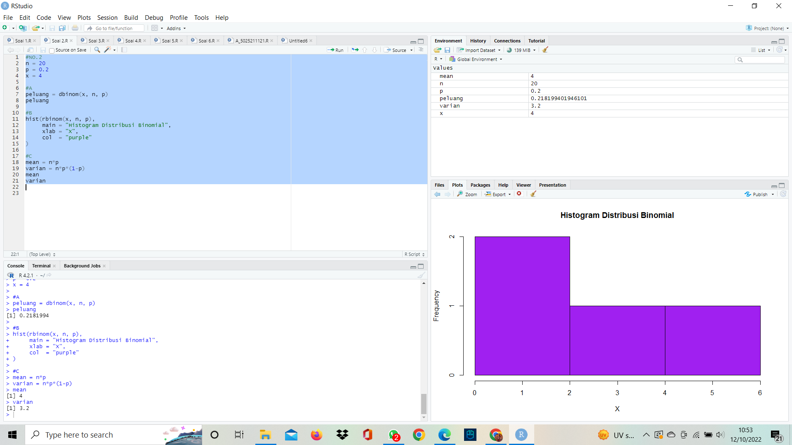Viewport: 792px width, 445px height.
Task: Click the Re-run previous code icon
Action: click(x=355, y=50)
